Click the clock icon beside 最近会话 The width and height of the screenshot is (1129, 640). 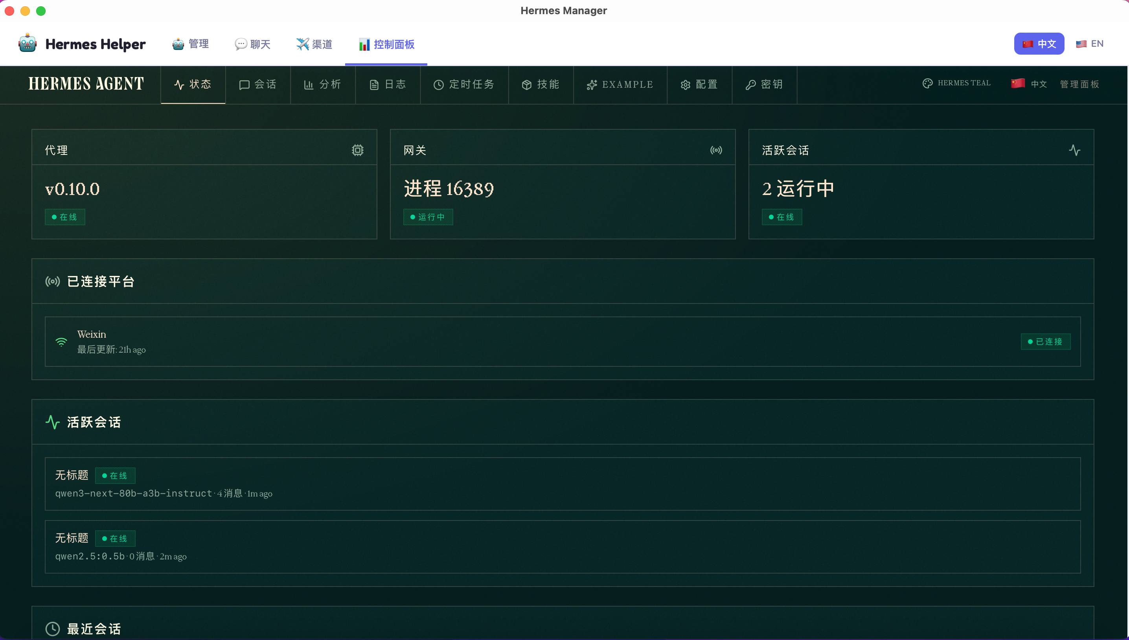coord(53,629)
